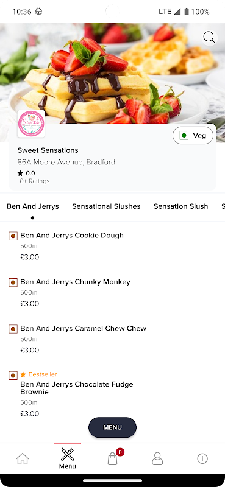
Task: Toggle the Veg filter
Action: [x=193, y=135]
